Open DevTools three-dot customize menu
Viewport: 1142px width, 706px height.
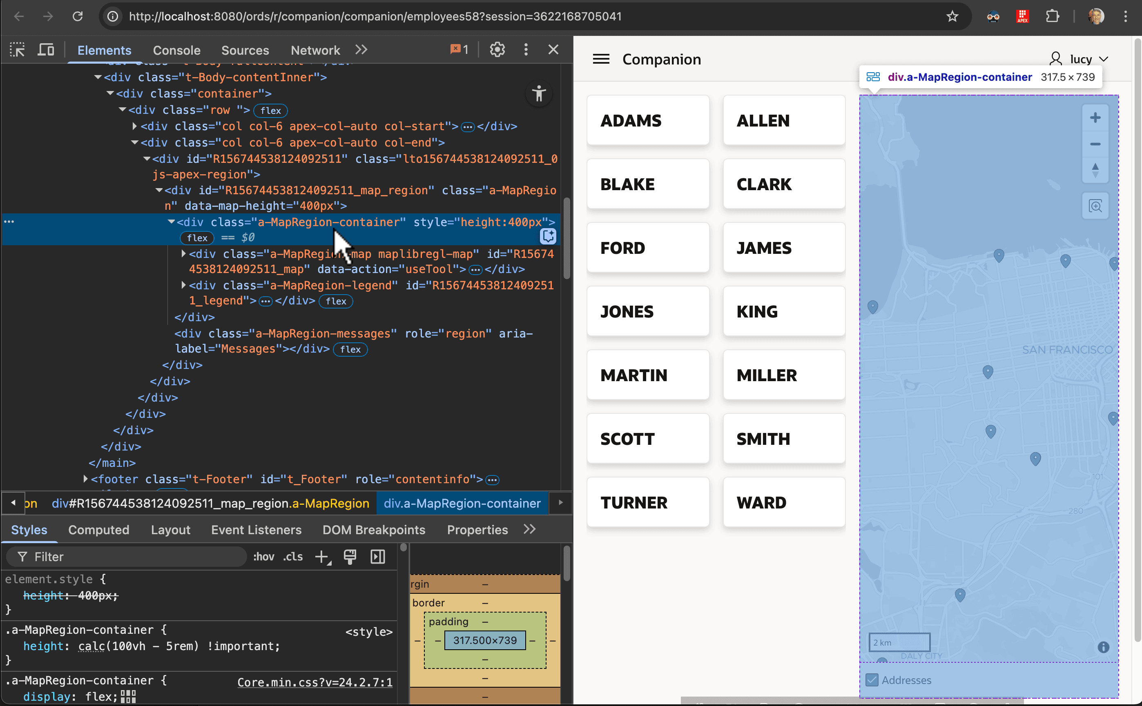[526, 49]
